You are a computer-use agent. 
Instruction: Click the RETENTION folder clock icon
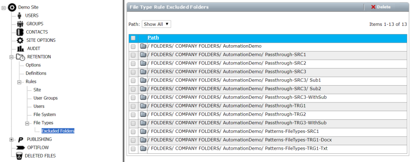pos(21,57)
